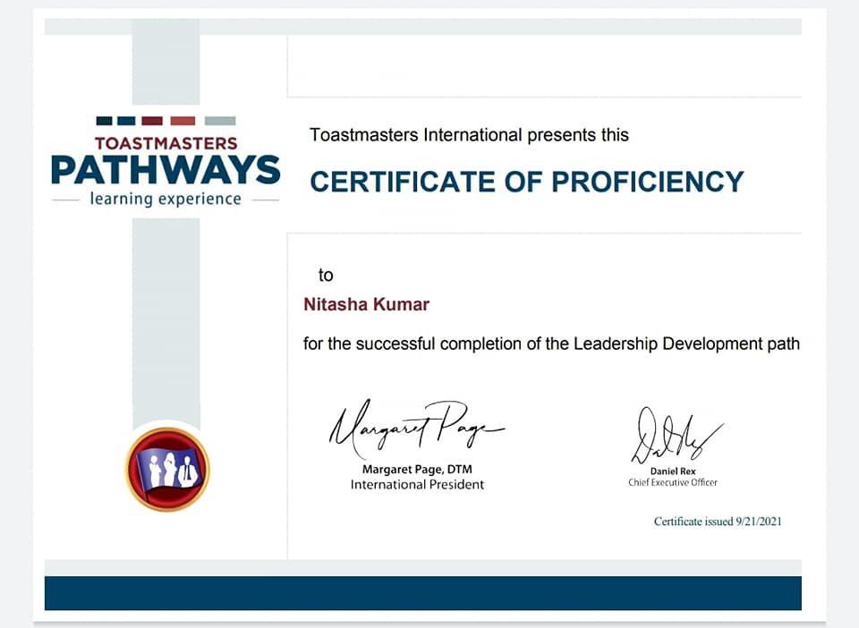
Task: Click the printed name 'Margaret Page, DTM'
Action: click(417, 469)
